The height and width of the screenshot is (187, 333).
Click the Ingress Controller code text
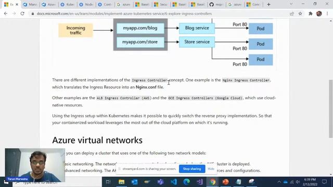pos(149,81)
